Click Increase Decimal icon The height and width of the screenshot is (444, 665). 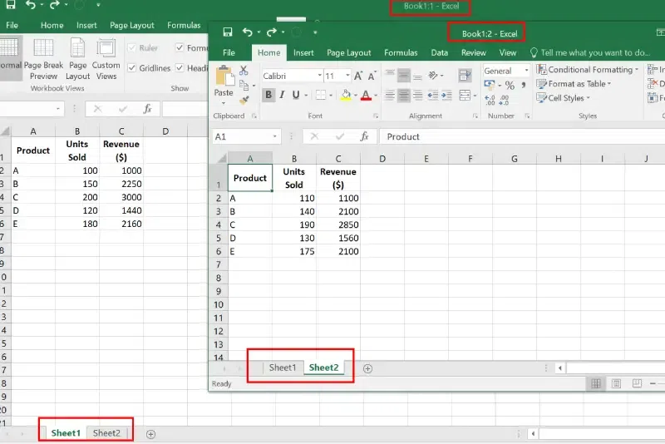490,100
